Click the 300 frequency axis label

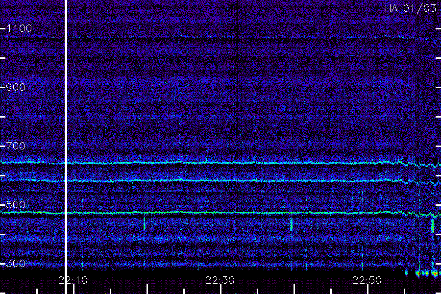click(16, 263)
